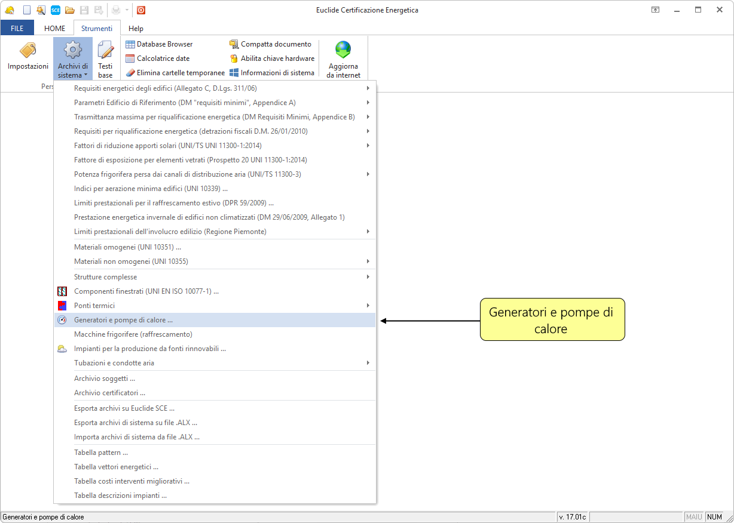734x523 pixels.
Task: Click Aggiorna da internet globe icon
Action: point(343,50)
